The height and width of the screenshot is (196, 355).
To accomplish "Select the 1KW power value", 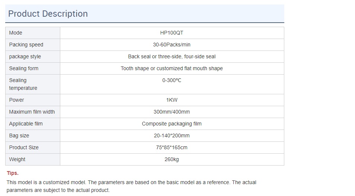I will 172,100.
